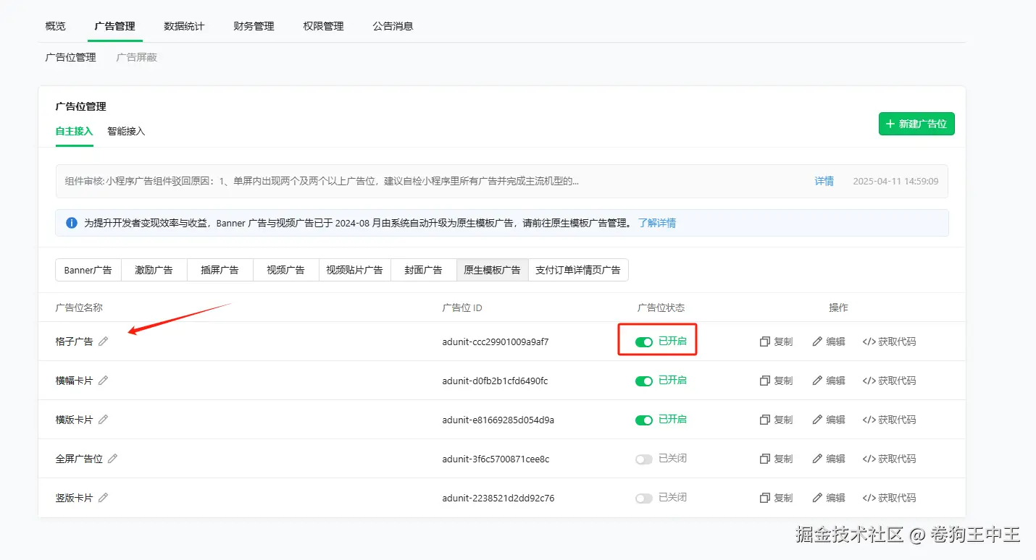The width and height of the screenshot is (1036, 560).
Task: Filter by 原生模板广告 type
Action: [492, 270]
